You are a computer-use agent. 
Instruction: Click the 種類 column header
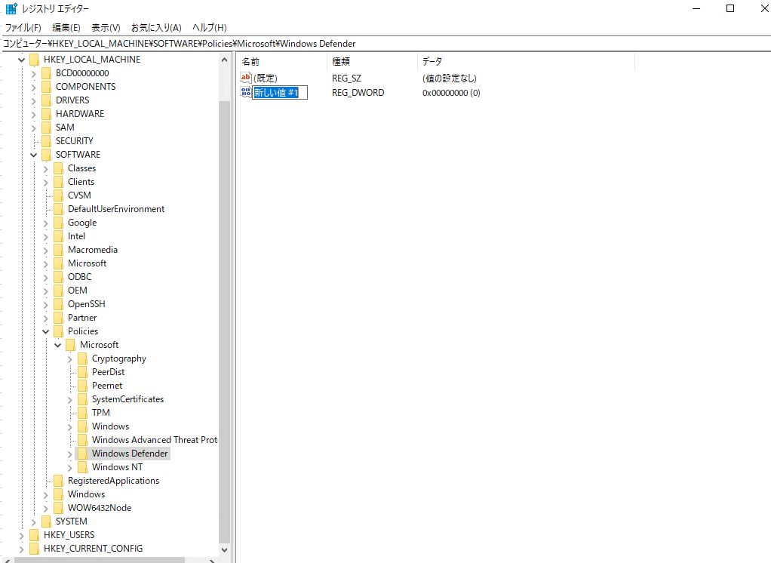(x=372, y=61)
